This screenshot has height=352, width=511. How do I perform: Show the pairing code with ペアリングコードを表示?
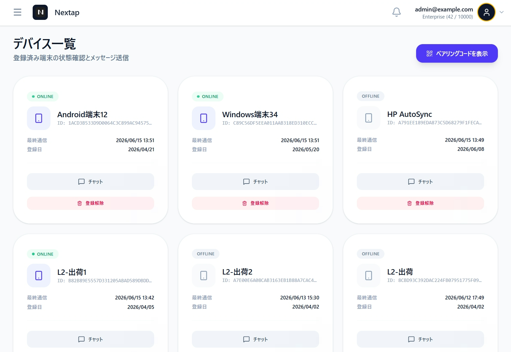[x=457, y=54]
